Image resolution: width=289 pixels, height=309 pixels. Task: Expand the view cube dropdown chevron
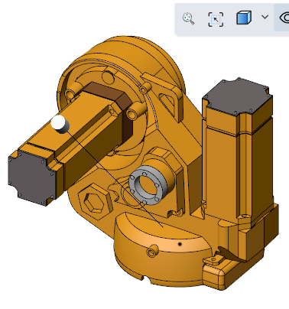265,17
